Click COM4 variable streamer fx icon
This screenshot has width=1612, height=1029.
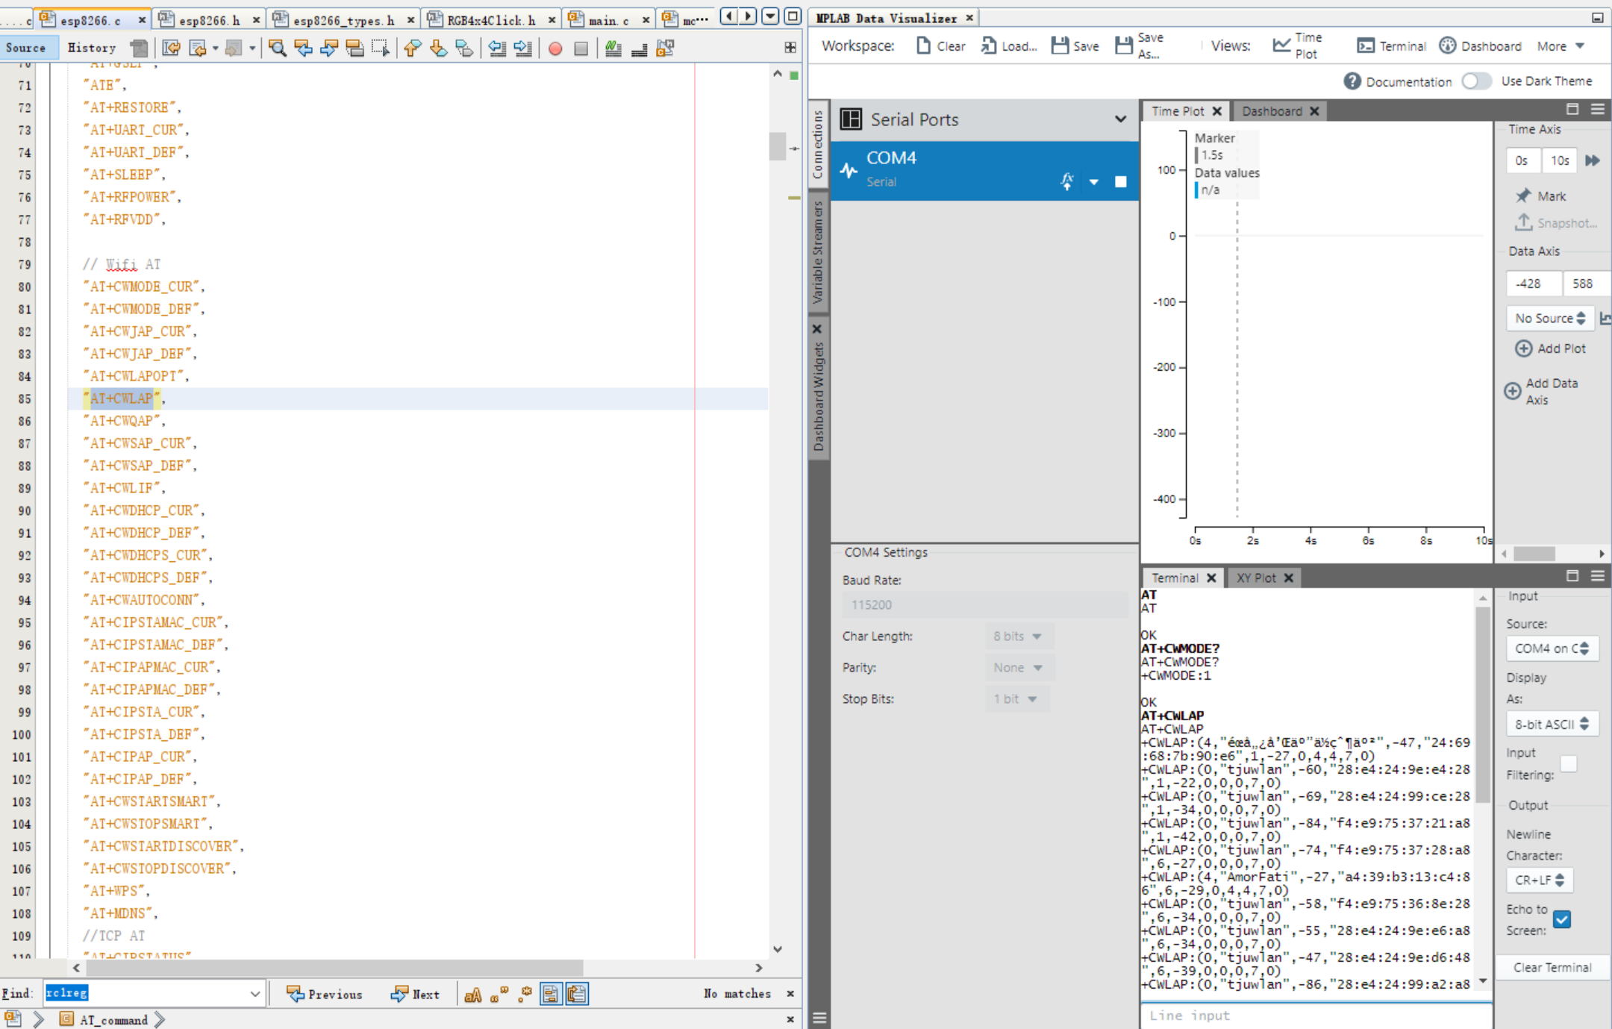click(1066, 181)
